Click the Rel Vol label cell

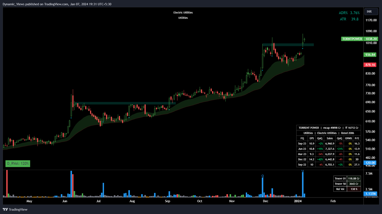coord(340,189)
